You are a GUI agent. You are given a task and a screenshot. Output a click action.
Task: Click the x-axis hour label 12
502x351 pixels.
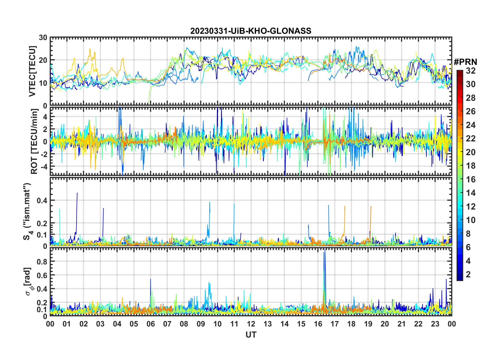pos(251,324)
